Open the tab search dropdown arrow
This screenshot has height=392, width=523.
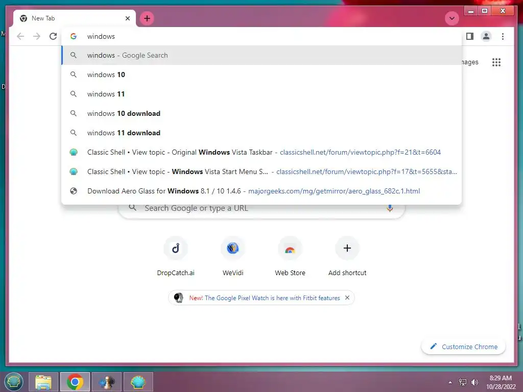pyautogui.click(x=452, y=18)
